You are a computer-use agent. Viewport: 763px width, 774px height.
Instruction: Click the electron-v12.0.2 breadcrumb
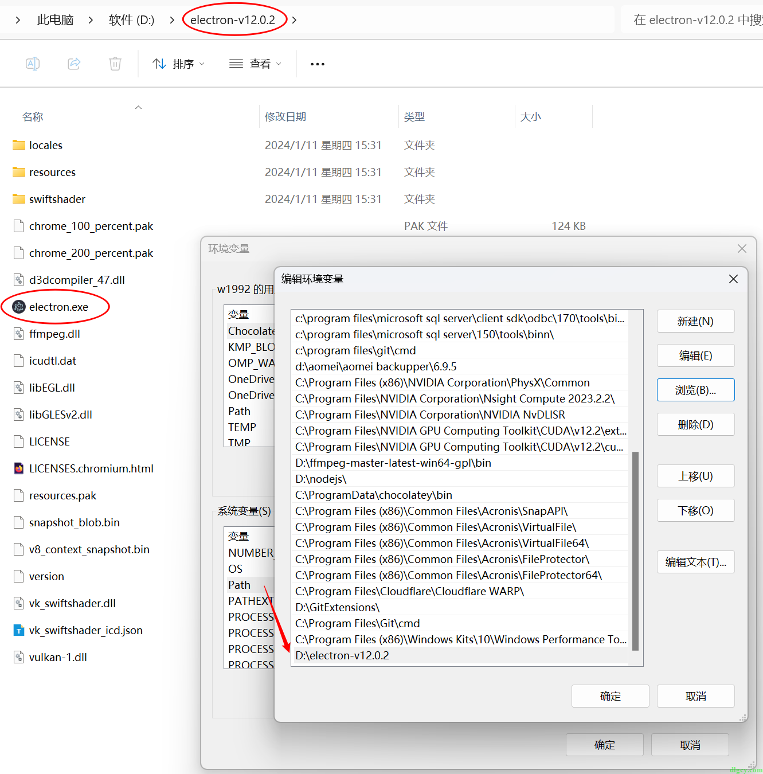tap(233, 20)
